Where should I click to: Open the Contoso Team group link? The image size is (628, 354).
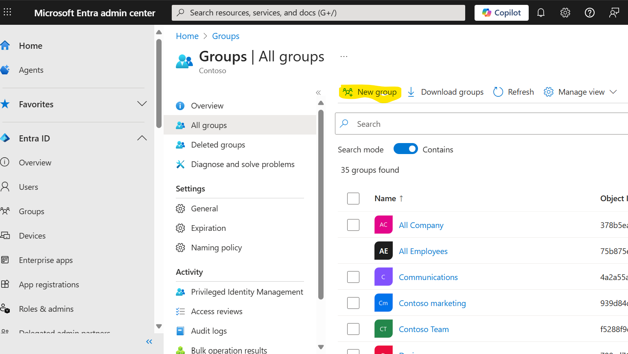coord(424,329)
